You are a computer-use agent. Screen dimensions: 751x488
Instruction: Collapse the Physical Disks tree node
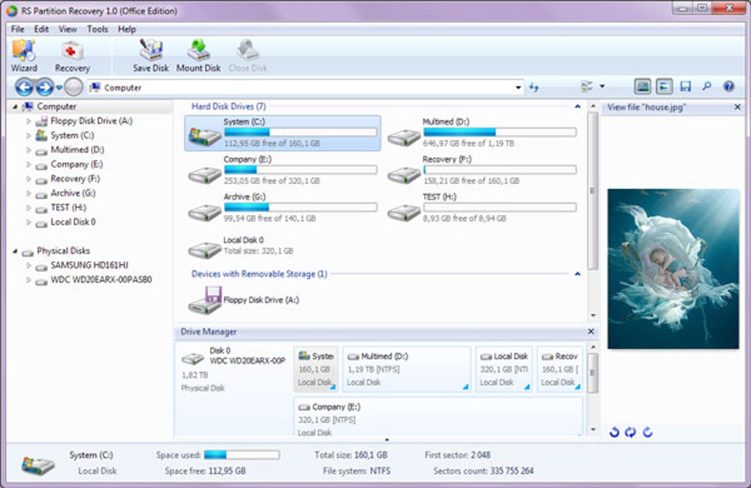pos(15,251)
